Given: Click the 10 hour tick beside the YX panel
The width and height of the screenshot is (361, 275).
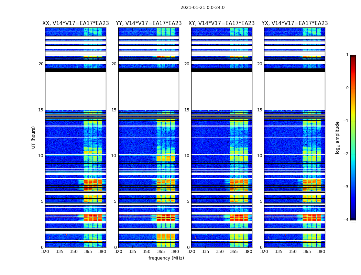Looking at the screenshot, I should 260,156.
